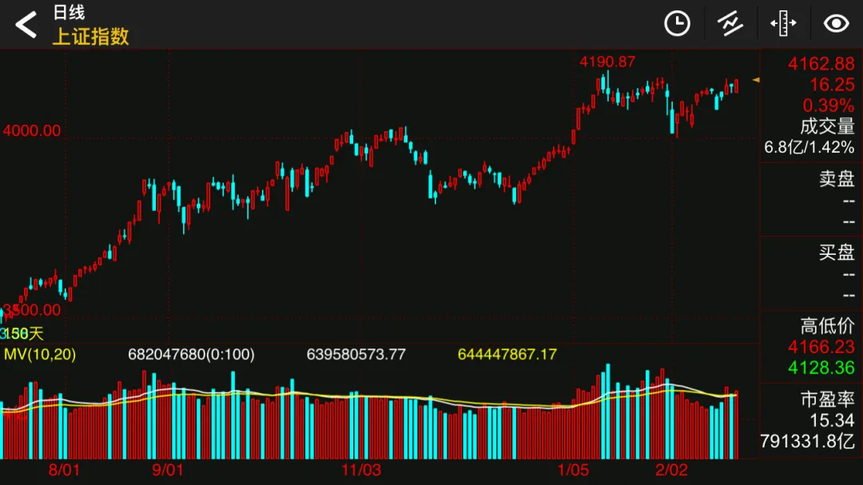Tap the 高低价 label
Viewport: 863px width, 485px height.
tap(827, 326)
